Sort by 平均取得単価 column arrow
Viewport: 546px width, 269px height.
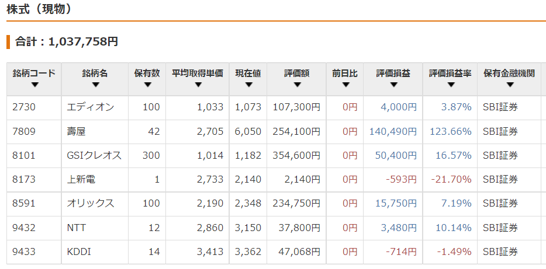point(198,85)
